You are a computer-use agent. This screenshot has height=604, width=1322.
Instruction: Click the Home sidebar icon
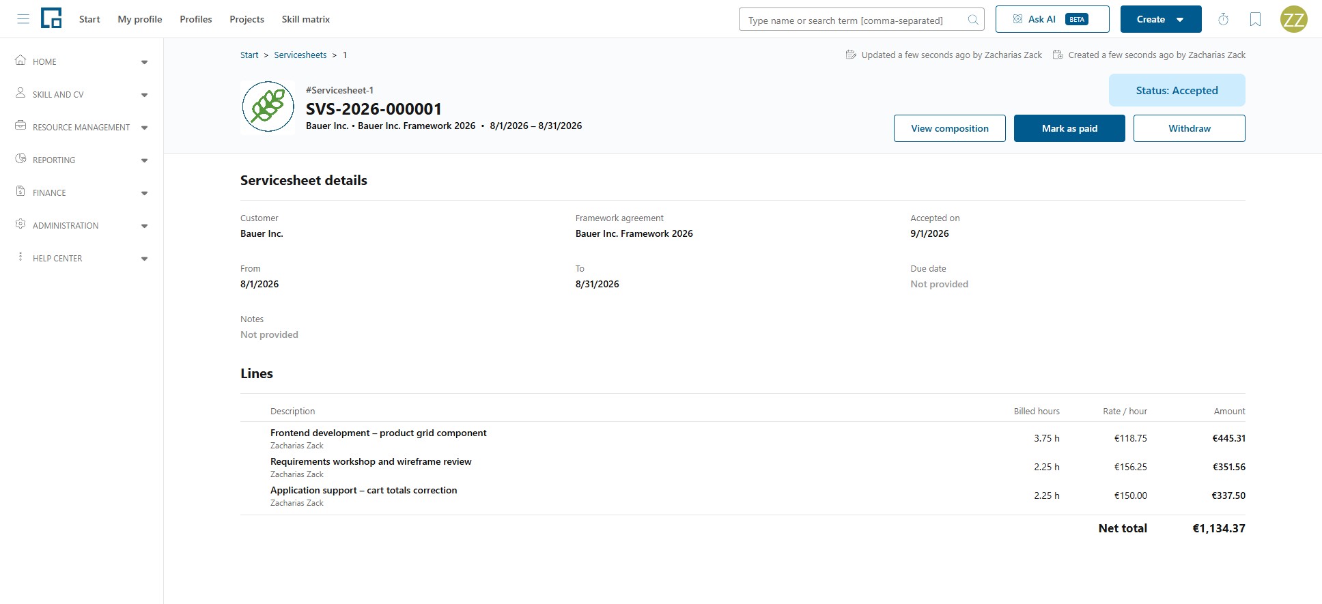20,60
